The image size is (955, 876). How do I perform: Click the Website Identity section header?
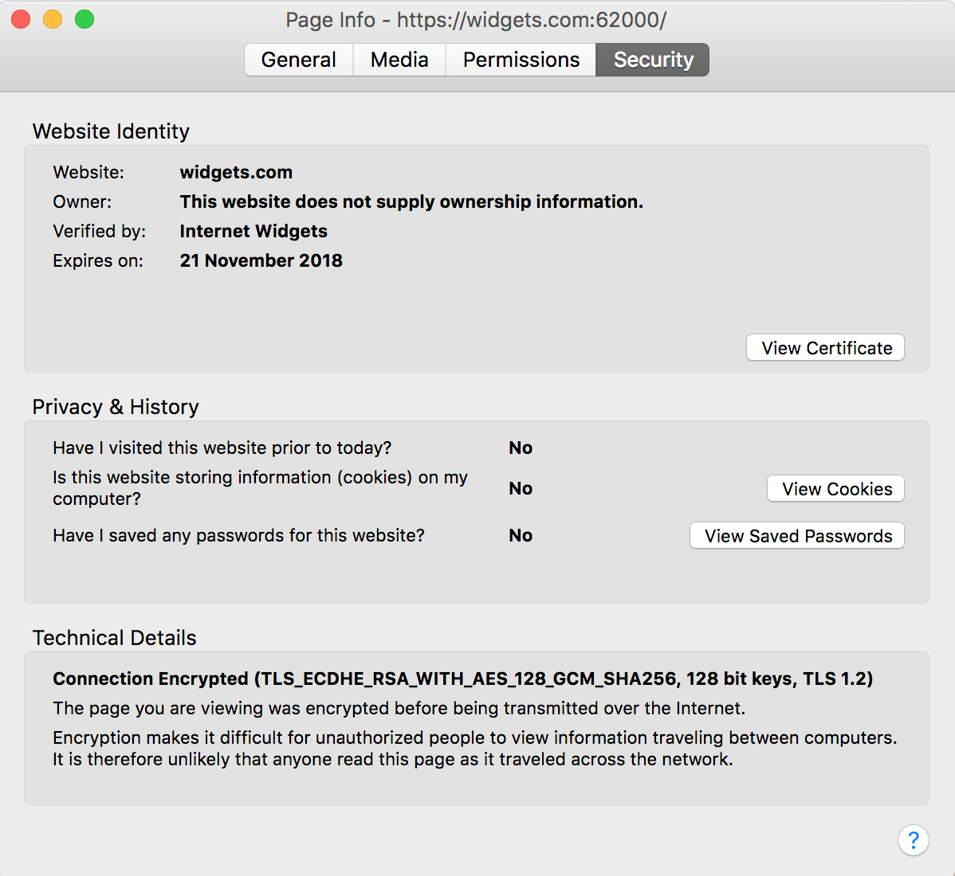(x=110, y=131)
